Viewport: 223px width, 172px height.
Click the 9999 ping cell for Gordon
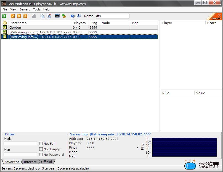pos(94,27)
